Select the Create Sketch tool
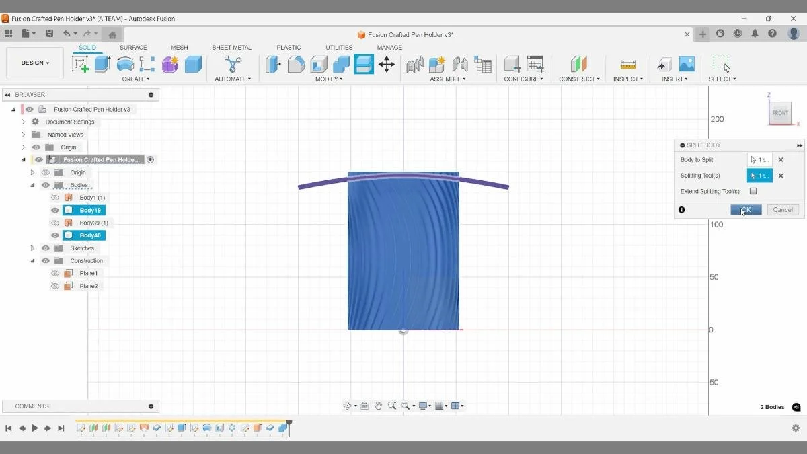The height and width of the screenshot is (454, 807). [80, 64]
